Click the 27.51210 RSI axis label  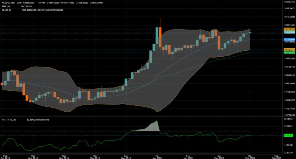288,153
